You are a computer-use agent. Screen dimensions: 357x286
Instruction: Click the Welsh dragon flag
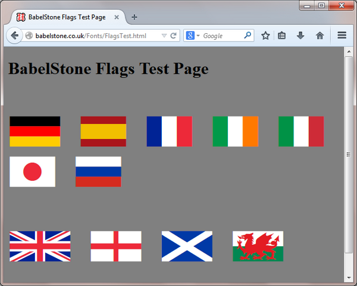tap(258, 246)
